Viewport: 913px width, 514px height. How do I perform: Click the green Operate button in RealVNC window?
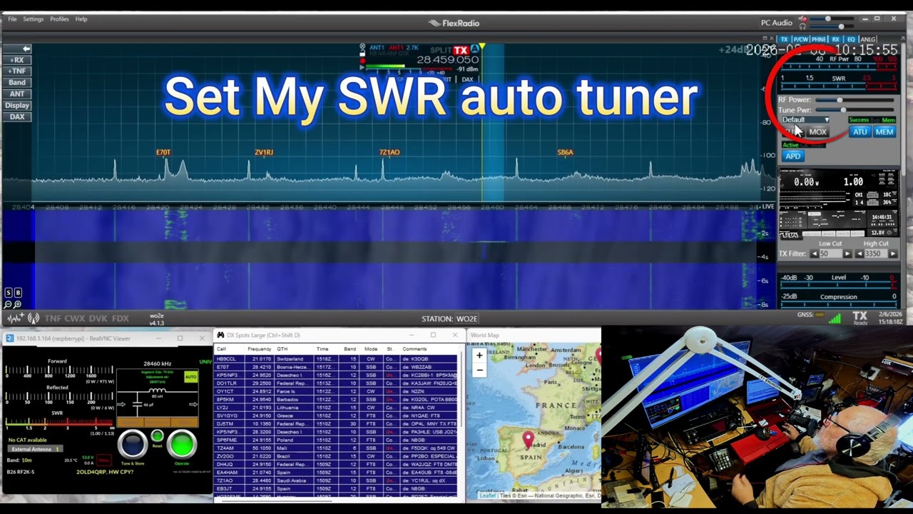point(182,444)
